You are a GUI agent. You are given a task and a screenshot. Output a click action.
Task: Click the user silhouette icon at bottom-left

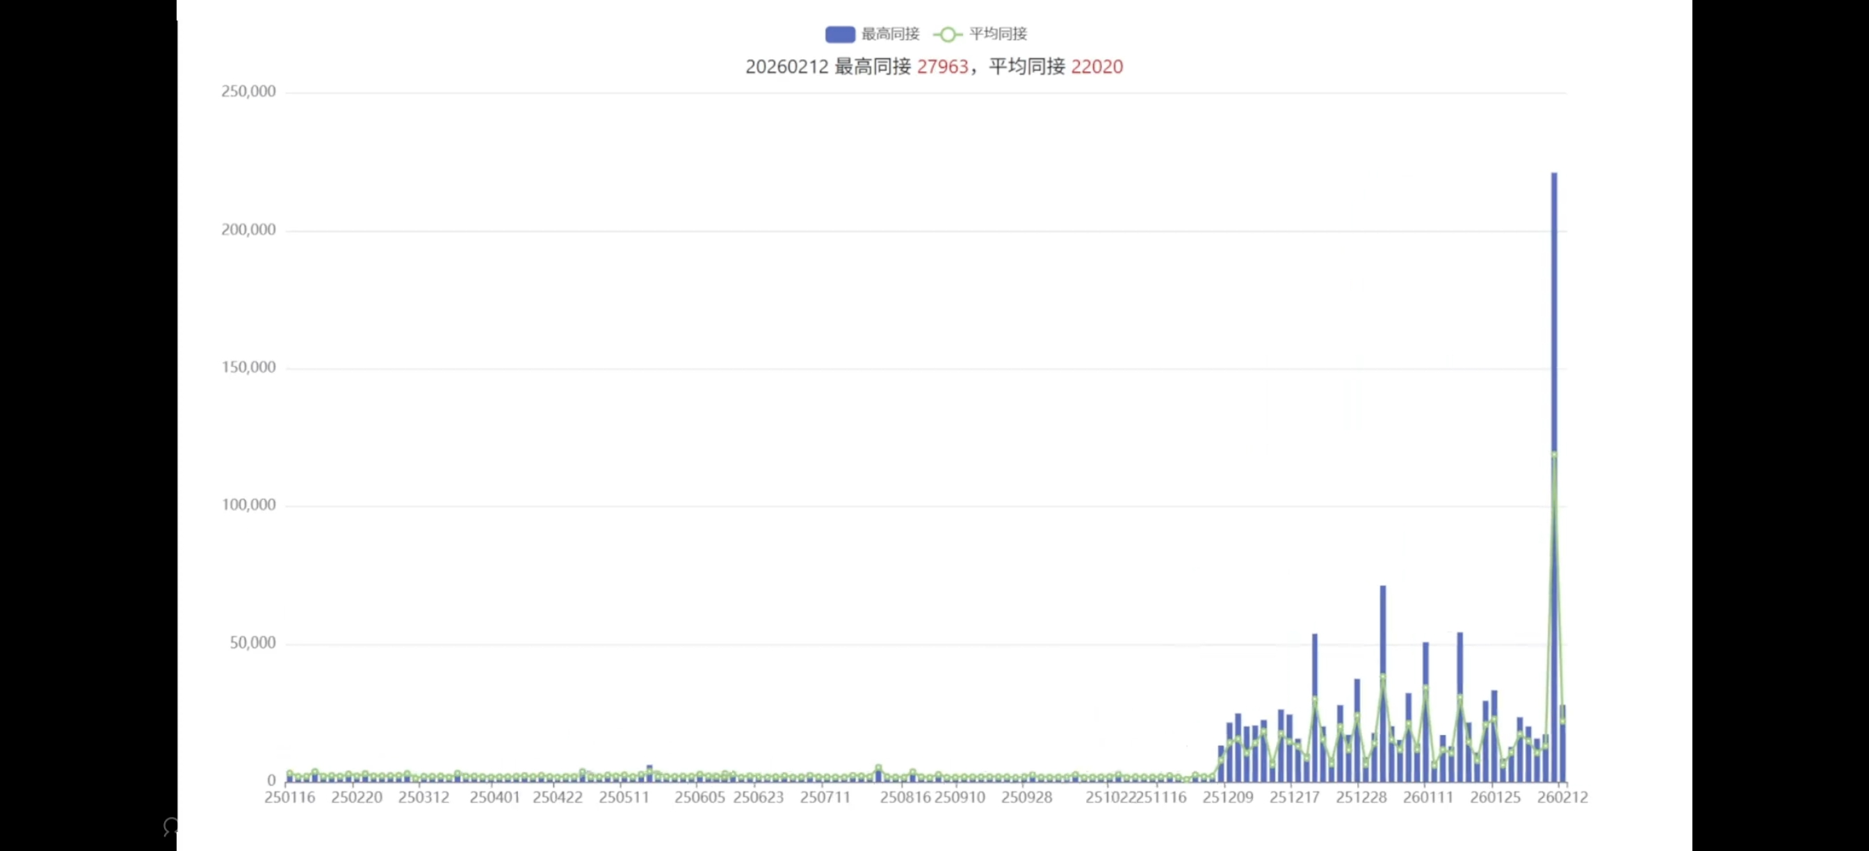click(170, 825)
